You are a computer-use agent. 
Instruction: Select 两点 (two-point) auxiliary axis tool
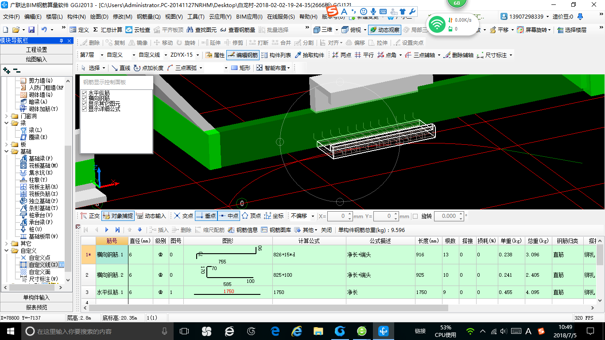341,55
